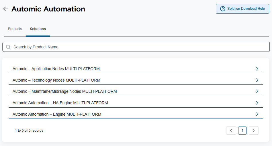Open Solution Download Help
Screen dimensions: 272x146
pyautogui.click(x=242, y=9)
